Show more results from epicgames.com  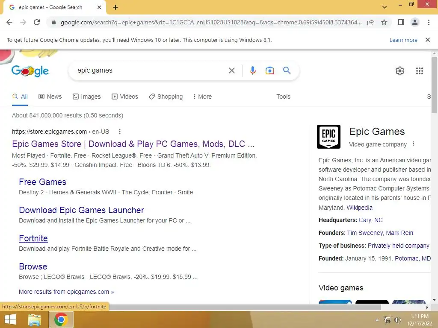[x=66, y=292]
